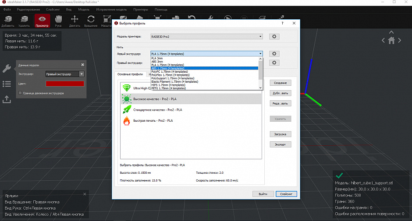The height and width of the screenshot is (221, 412).
Task: Click the list icon in left sidebar
Action: point(7,84)
